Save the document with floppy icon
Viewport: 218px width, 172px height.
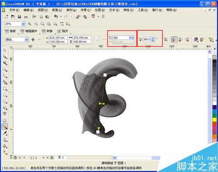coord(19,17)
